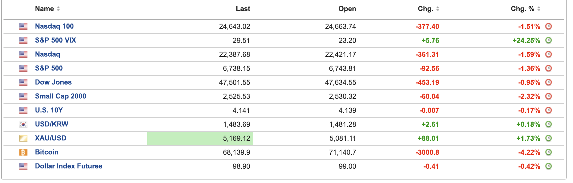Open the S&P 500 VIX link

(55, 40)
